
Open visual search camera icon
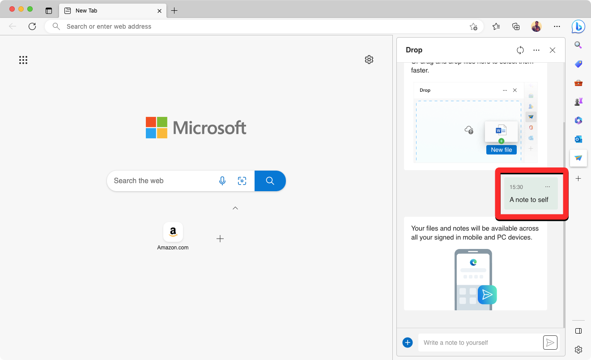click(242, 181)
